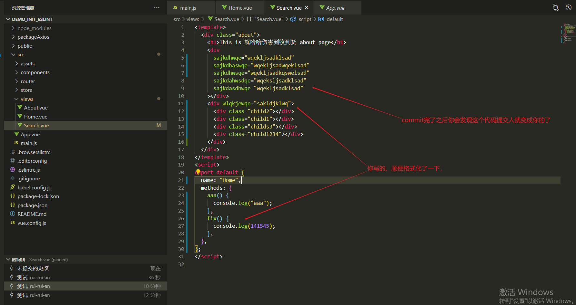The image size is (576, 305).
Task: Switch to the Home.vue editor tab
Action: coord(239,7)
